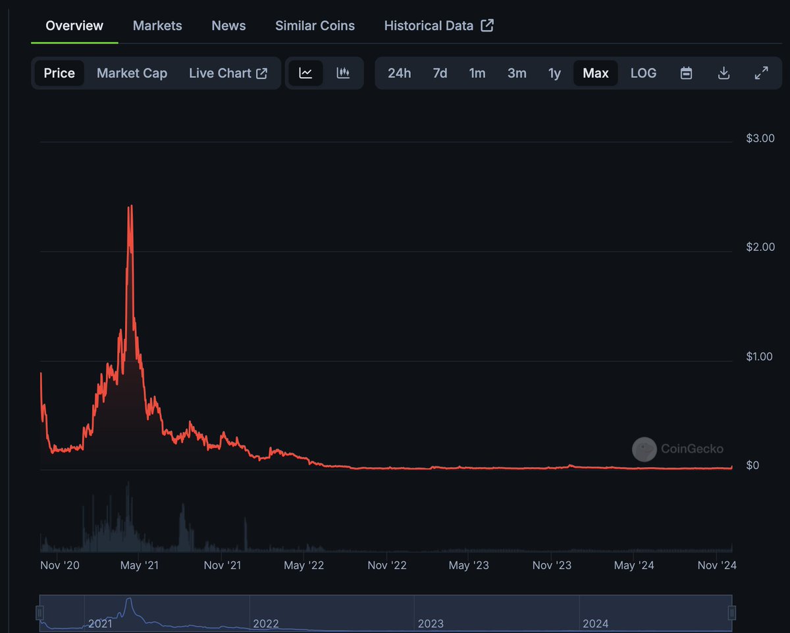790x633 pixels.
Task: Set the time range to 7d
Action: pyautogui.click(x=440, y=73)
